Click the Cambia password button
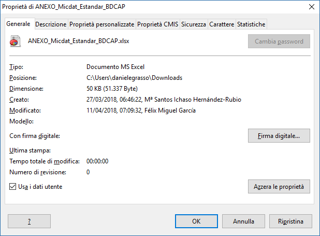 pyautogui.click(x=279, y=41)
